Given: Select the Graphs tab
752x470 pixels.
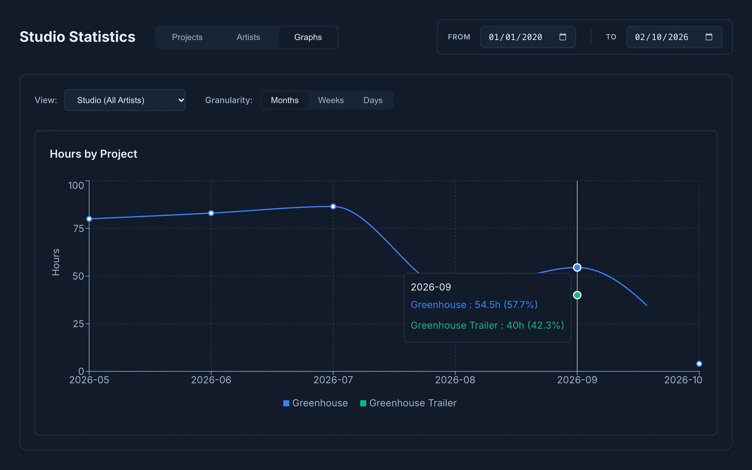Looking at the screenshot, I should click(x=308, y=37).
